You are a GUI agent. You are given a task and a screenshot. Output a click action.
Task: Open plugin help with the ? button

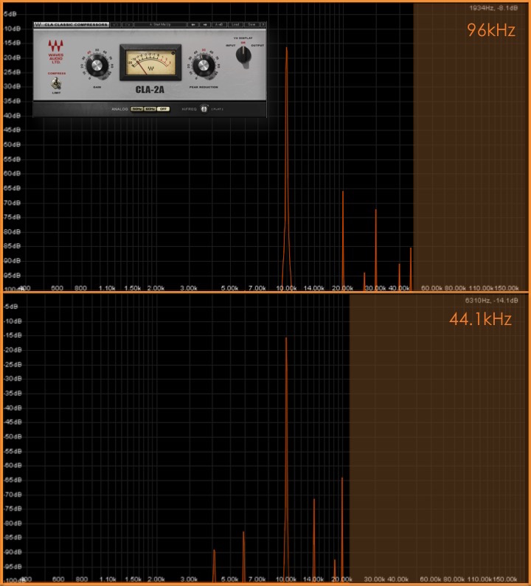263,24
